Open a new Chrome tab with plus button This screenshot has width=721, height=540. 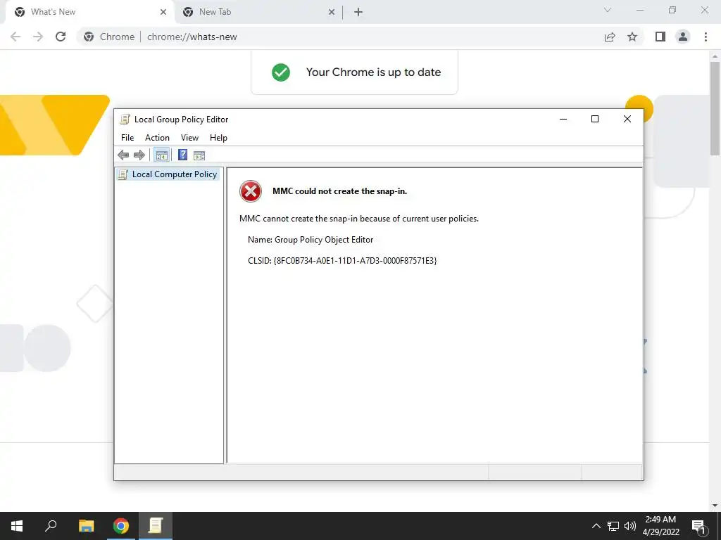tap(358, 12)
